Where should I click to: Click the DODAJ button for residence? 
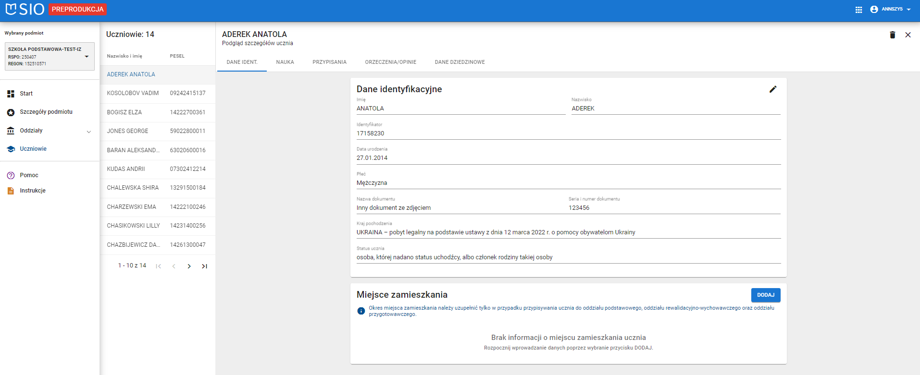point(765,295)
